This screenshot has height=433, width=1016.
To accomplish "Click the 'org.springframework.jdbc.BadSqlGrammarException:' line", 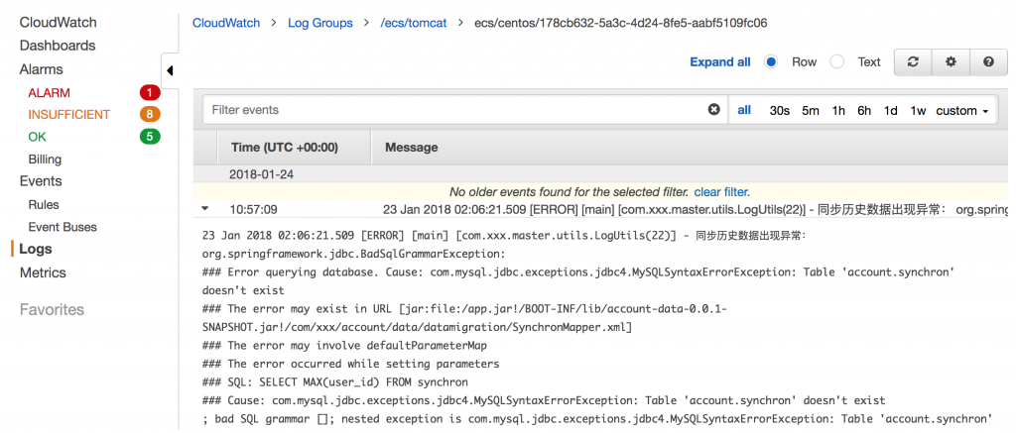I will click(354, 255).
